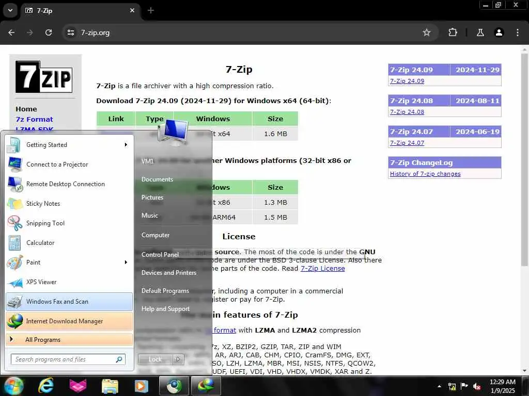The width and height of the screenshot is (529, 396).
Task: Click the network tray icon
Action: [452, 386]
